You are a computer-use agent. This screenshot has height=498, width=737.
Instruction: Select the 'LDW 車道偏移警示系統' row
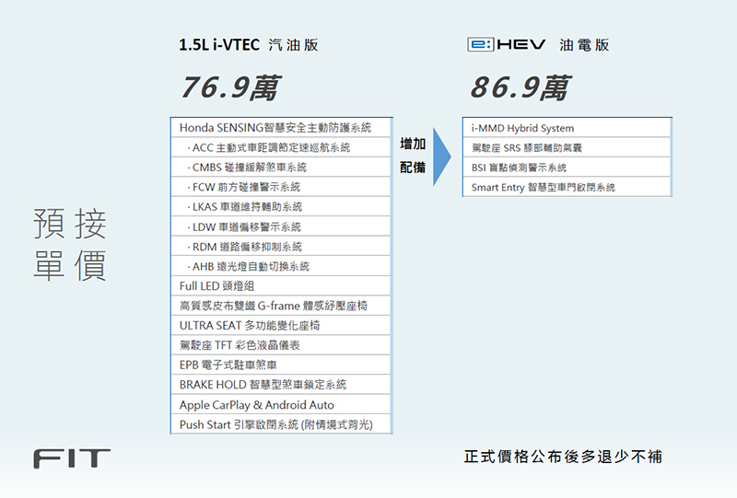[281, 227]
